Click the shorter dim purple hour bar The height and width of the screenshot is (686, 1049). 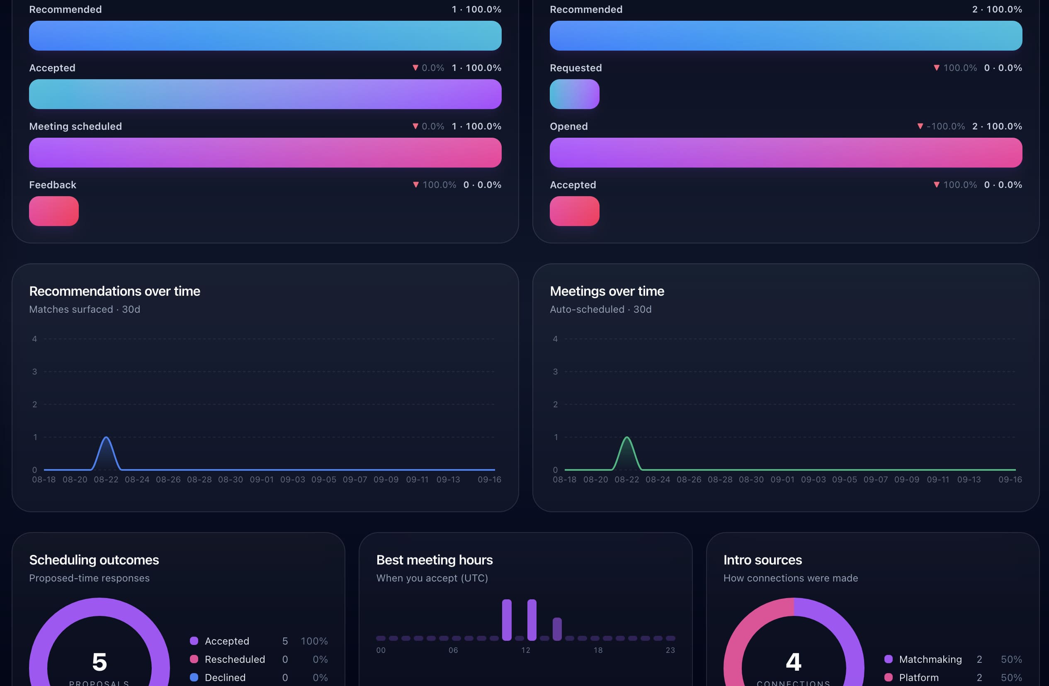point(557,629)
